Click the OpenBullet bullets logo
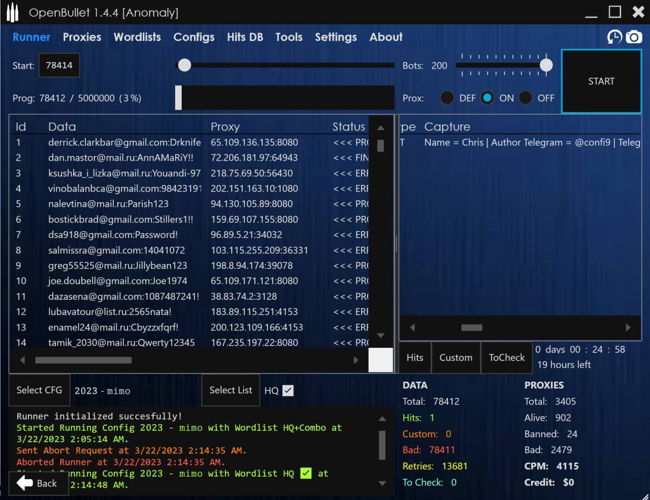650x500 pixels. tap(13, 13)
